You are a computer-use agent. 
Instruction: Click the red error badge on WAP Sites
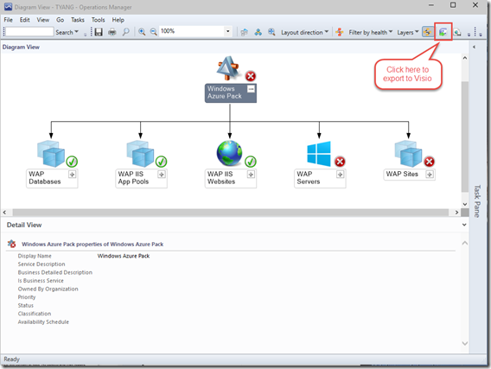pyautogui.click(x=430, y=162)
